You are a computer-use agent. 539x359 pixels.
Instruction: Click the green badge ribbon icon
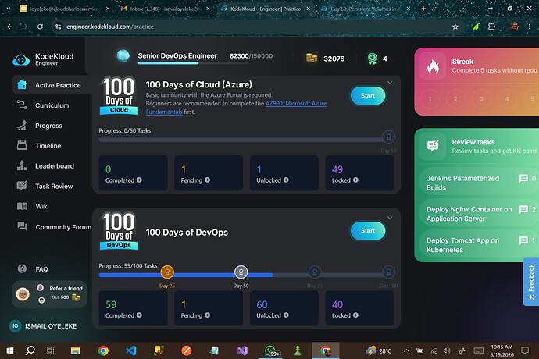tap(373, 59)
